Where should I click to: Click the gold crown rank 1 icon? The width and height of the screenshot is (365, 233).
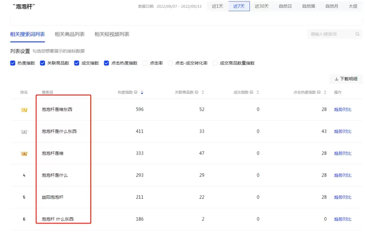(24, 110)
